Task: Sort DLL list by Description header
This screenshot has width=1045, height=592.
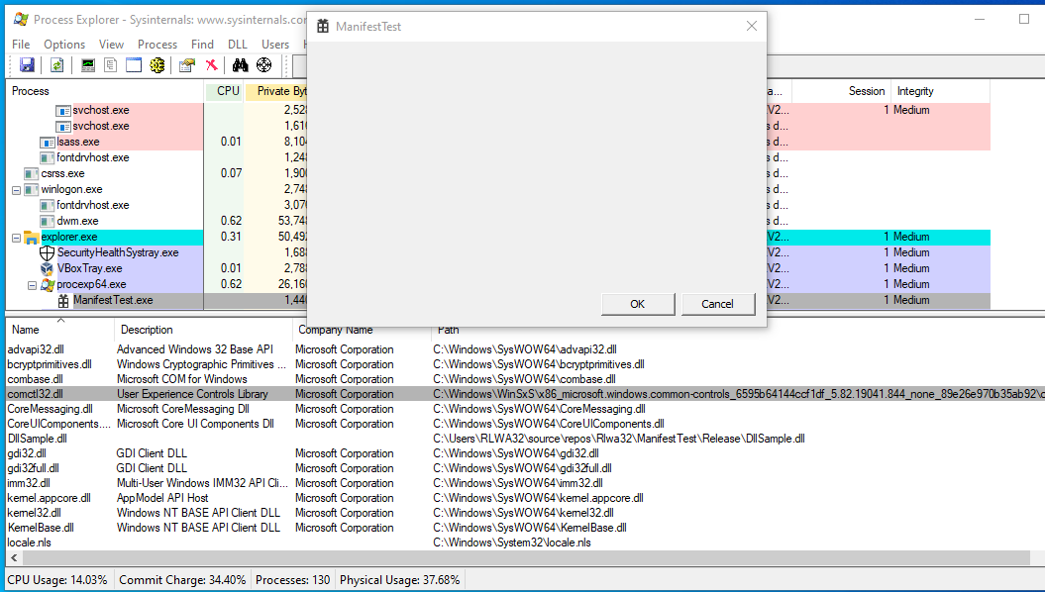Action: click(203, 330)
